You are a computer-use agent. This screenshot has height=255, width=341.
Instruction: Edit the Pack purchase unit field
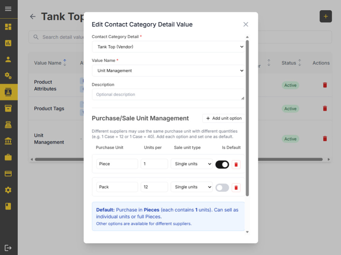coord(117,187)
